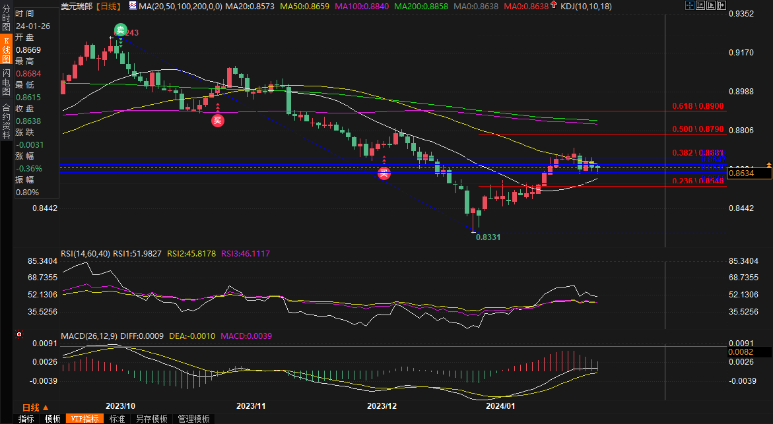This screenshot has width=773, height=424.
Task: Click the orange price alert bell icon
Action: point(768,164)
